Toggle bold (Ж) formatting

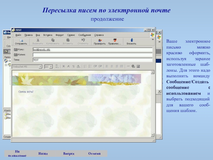[x=64, y=66]
